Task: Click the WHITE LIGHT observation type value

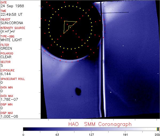Action: pos(11,40)
